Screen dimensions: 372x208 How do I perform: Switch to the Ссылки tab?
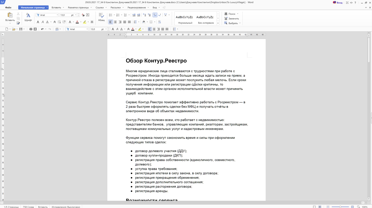pos(100,7)
